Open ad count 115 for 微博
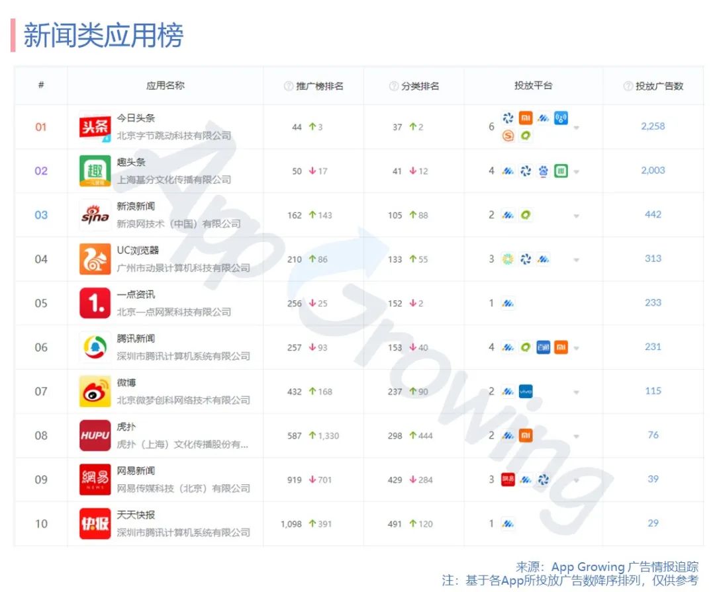The width and height of the screenshot is (715, 592). (653, 391)
